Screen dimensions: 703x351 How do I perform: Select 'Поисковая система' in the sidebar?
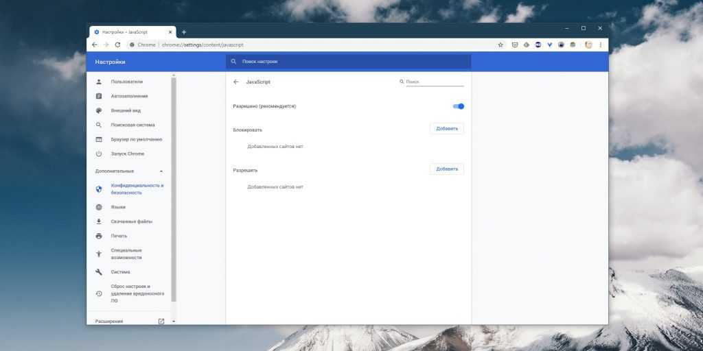132,125
